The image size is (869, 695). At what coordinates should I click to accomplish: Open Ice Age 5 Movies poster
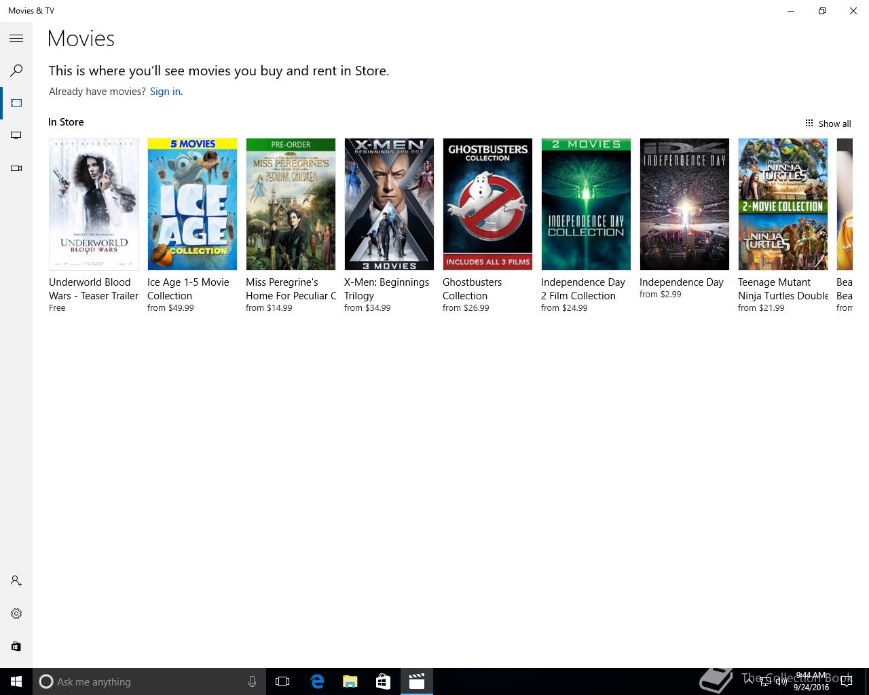pos(192,204)
